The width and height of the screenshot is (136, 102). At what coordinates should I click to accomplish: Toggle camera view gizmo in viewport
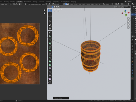click(128, 24)
